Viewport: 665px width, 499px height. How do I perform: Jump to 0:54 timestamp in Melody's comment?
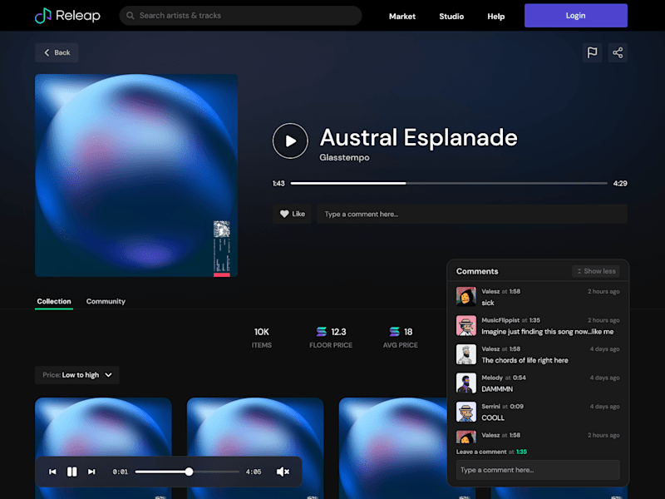pyautogui.click(x=519, y=378)
